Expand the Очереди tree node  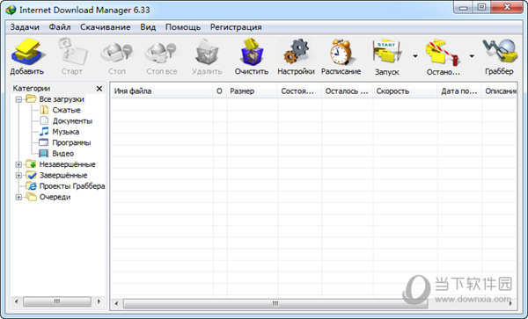pyautogui.click(x=18, y=198)
